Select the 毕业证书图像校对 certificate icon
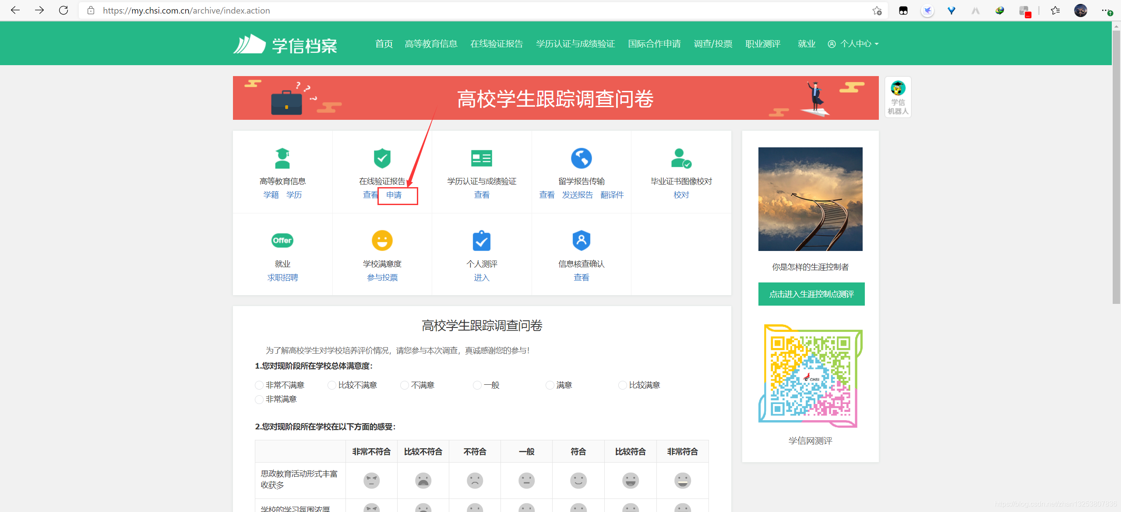The image size is (1121, 512). tap(680, 158)
